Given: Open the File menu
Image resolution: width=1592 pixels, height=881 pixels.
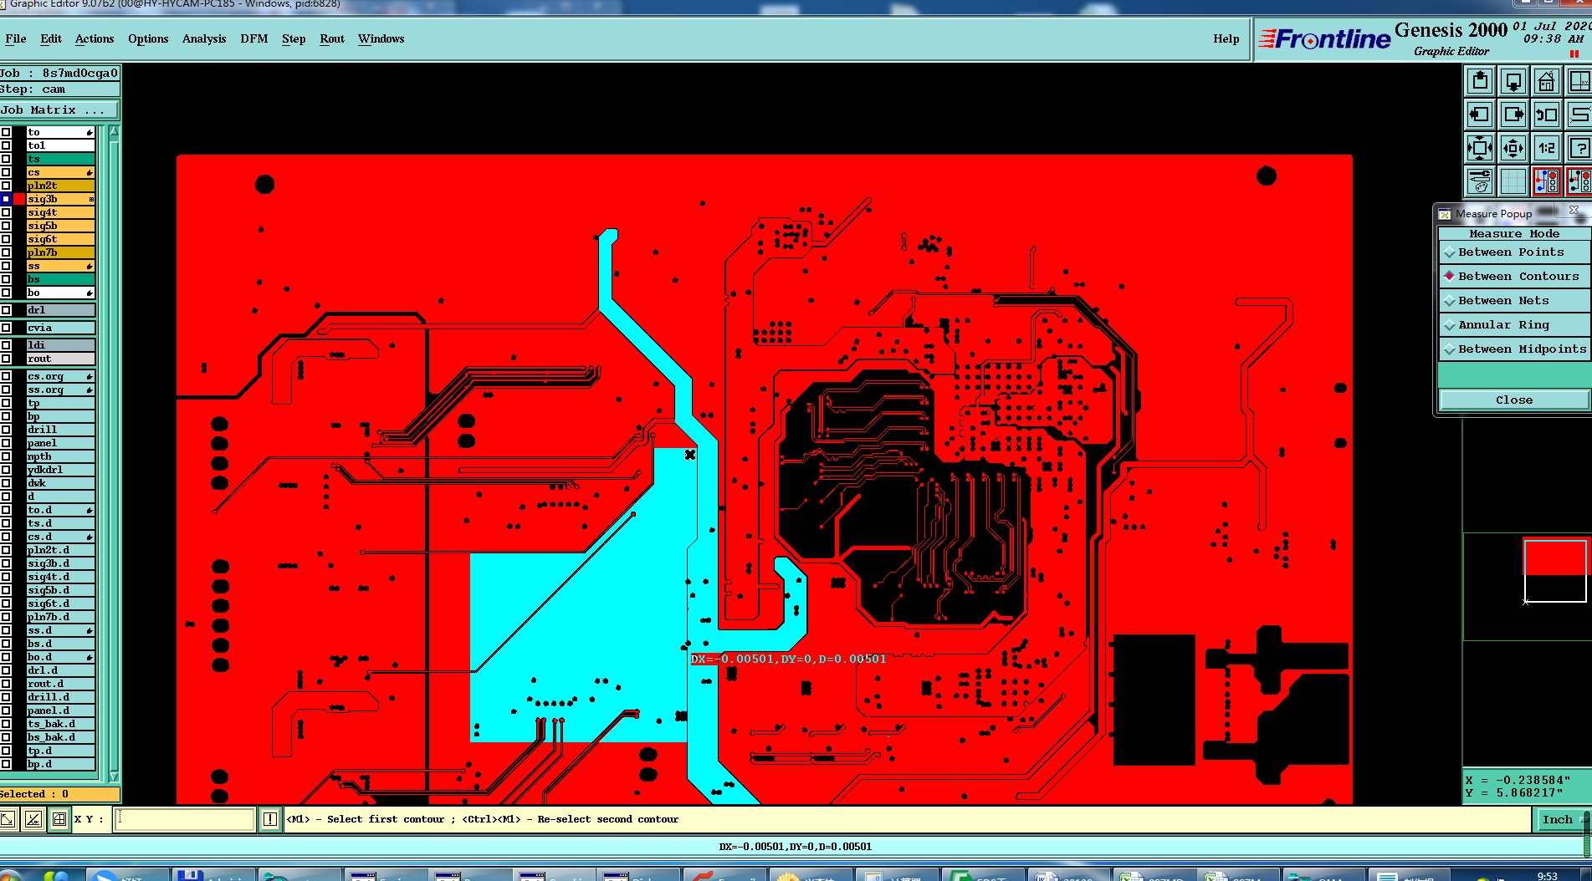Looking at the screenshot, I should pos(16,38).
